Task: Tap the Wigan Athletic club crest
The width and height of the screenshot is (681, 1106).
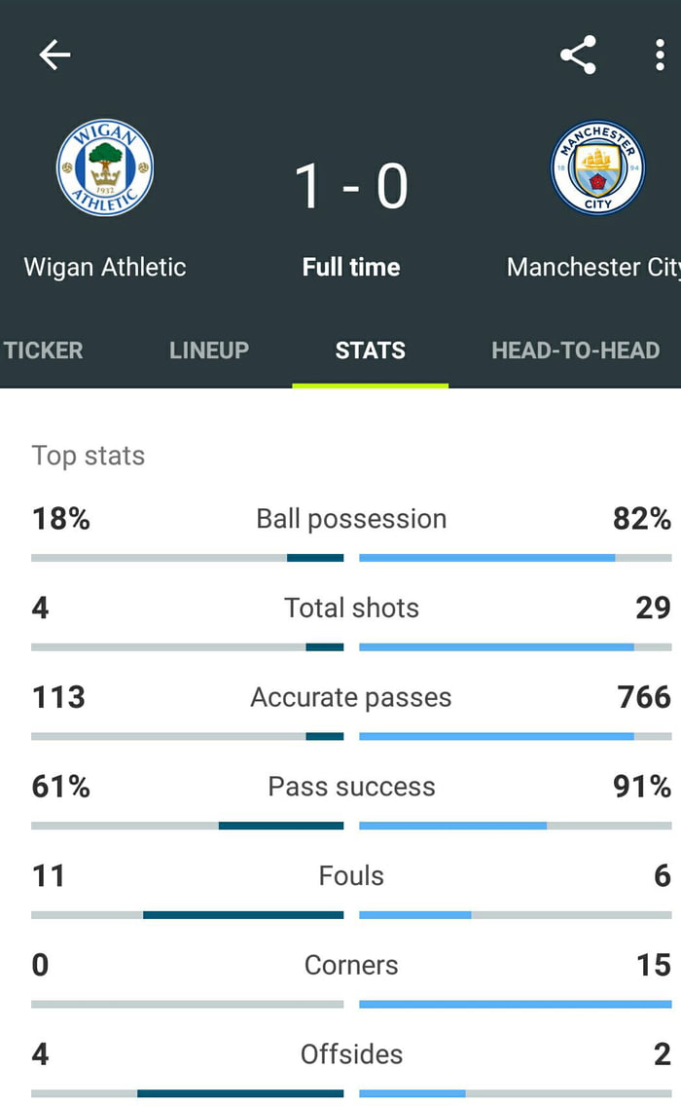Action: (x=105, y=167)
